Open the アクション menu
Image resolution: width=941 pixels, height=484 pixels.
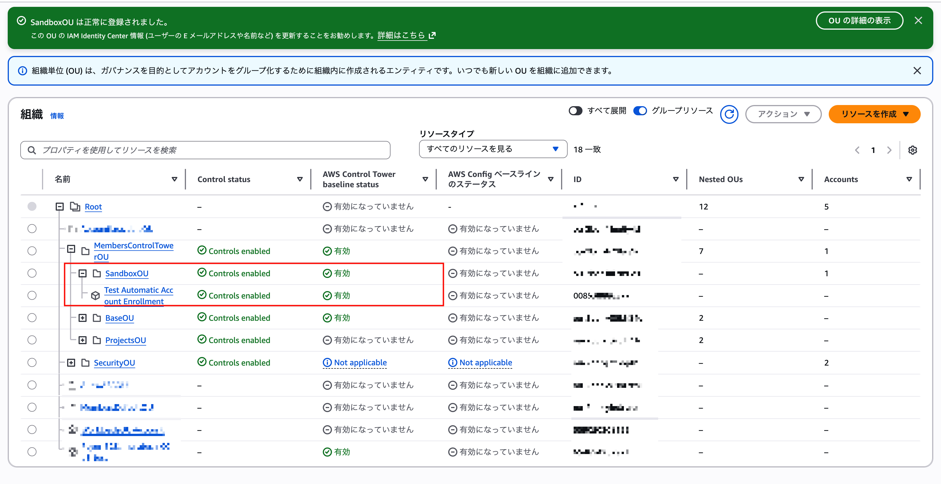pyautogui.click(x=783, y=114)
